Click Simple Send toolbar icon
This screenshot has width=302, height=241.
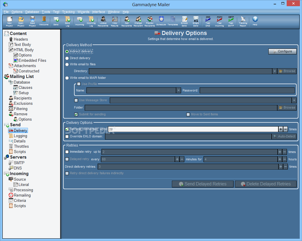coord(184,21)
